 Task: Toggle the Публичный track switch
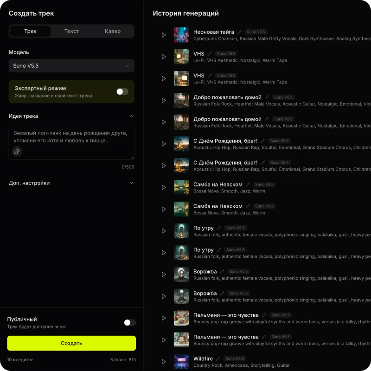coord(129,323)
